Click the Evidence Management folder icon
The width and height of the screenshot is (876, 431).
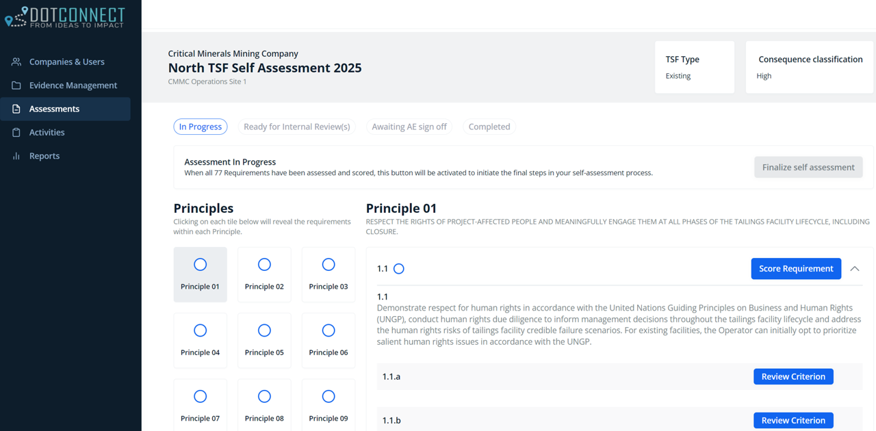(x=16, y=86)
